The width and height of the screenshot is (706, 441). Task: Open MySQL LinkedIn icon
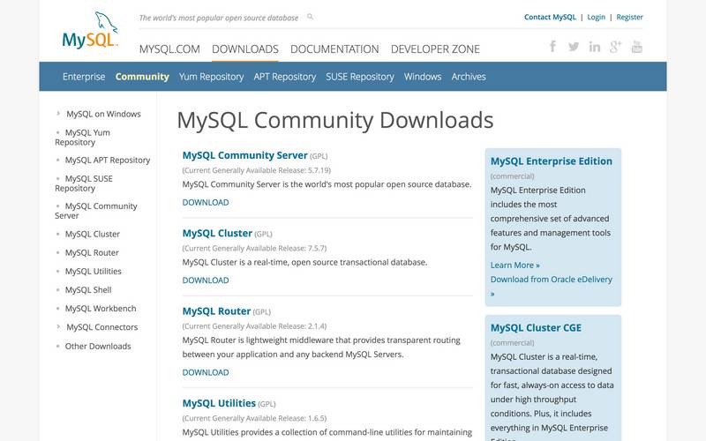594,47
